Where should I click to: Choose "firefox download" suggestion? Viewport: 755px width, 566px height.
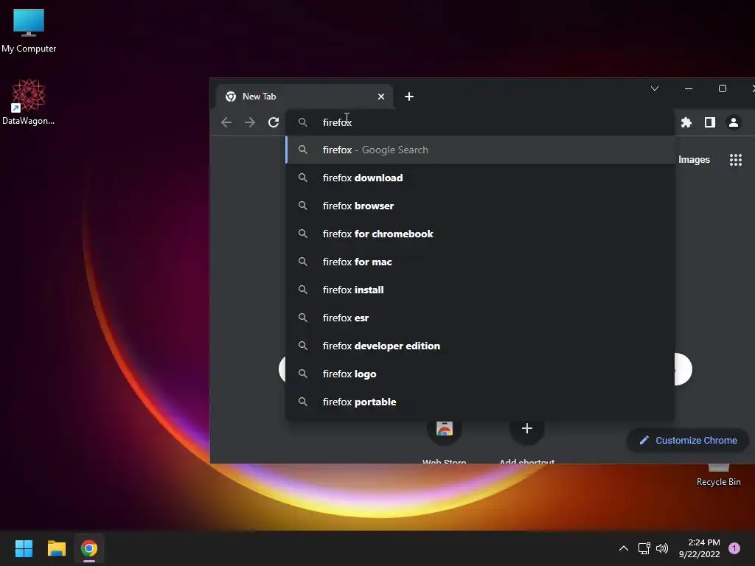coord(480,178)
